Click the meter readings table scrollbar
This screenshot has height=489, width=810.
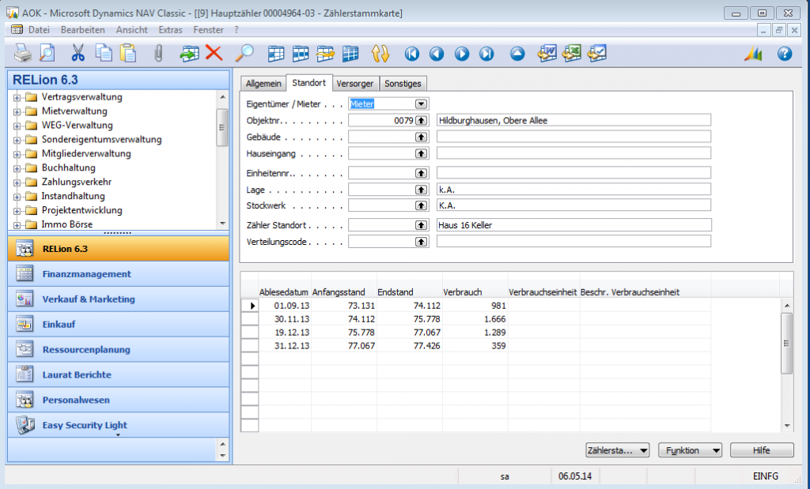[787, 343]
